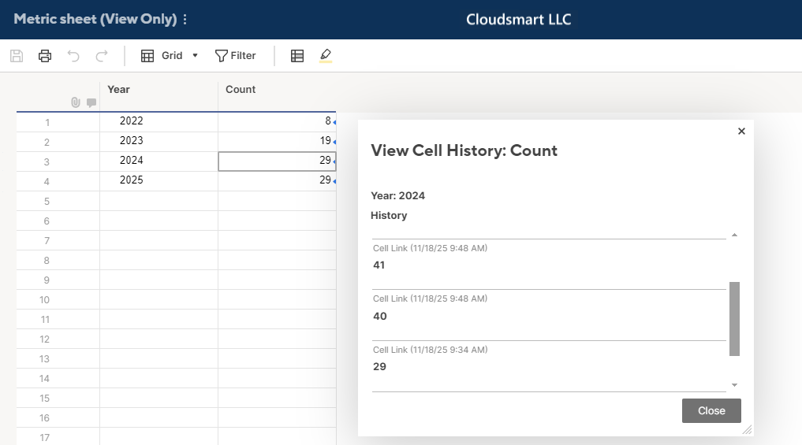Open the row view icon in the toolbar
Screen dimensions: 802x445
pyautogui.click(x=297, y=56)
